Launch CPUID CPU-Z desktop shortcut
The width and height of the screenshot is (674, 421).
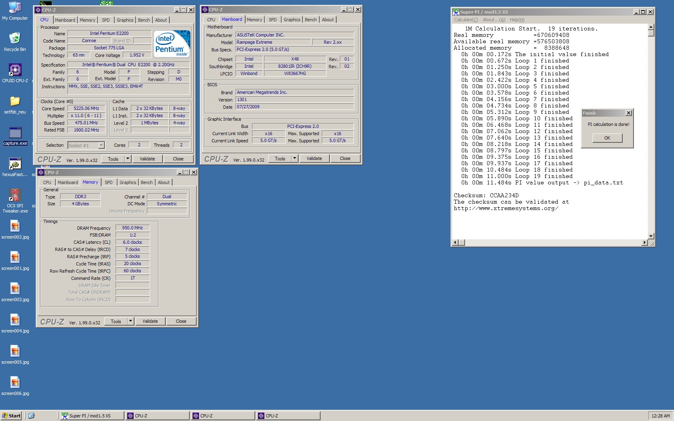15,73
